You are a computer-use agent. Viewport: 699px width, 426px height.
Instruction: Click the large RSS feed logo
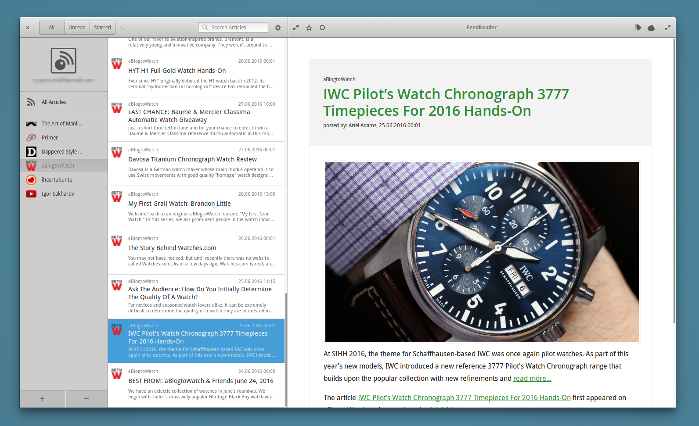pyautogui.click(x=64, y=61)
